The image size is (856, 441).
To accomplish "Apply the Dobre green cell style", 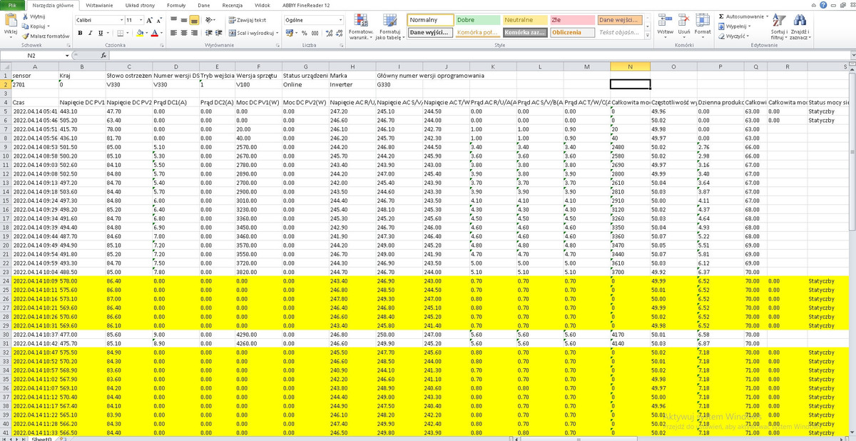I will (x=477, y=20).
